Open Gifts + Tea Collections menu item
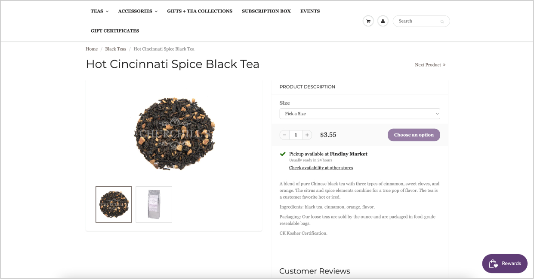Image resolution: width=534 pixels, height=279 pixels. click(200, 11)
